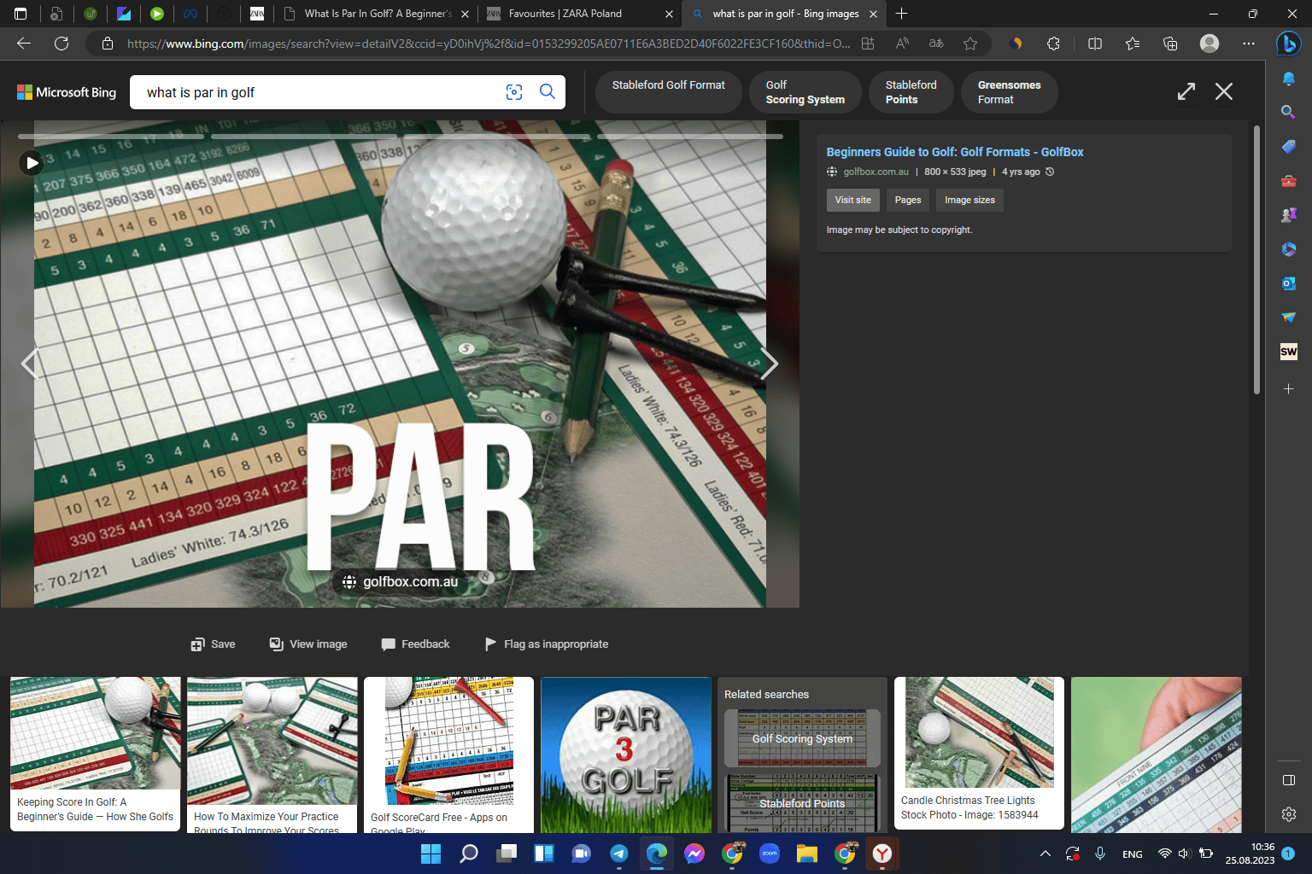Image resolution: width=1312 pixels, height=874 pixels.
Task: Click the Pages button
Action: [x=908, y=200]
